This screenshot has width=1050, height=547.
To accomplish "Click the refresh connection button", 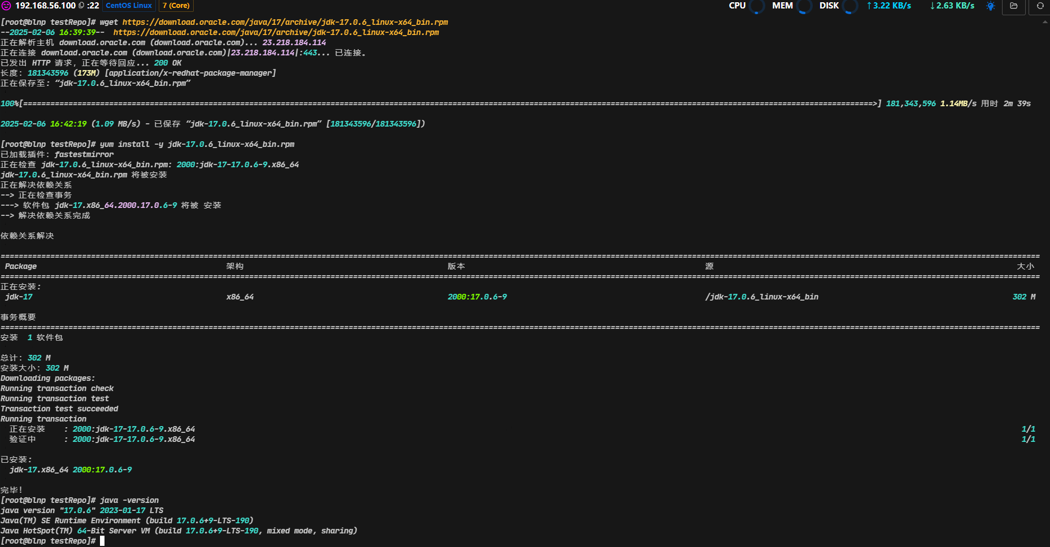I will (1040, 6).
